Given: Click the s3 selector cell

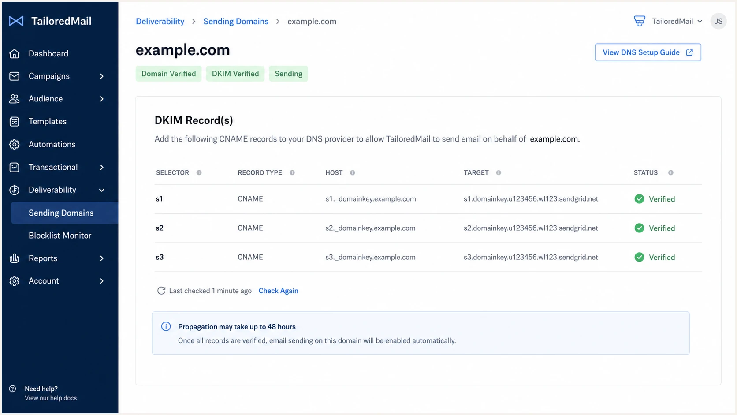Looking at the screenshot, I should 160,257.
